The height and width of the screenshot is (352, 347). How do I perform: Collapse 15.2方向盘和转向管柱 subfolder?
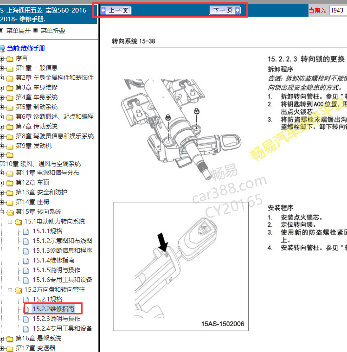point(10,290)
